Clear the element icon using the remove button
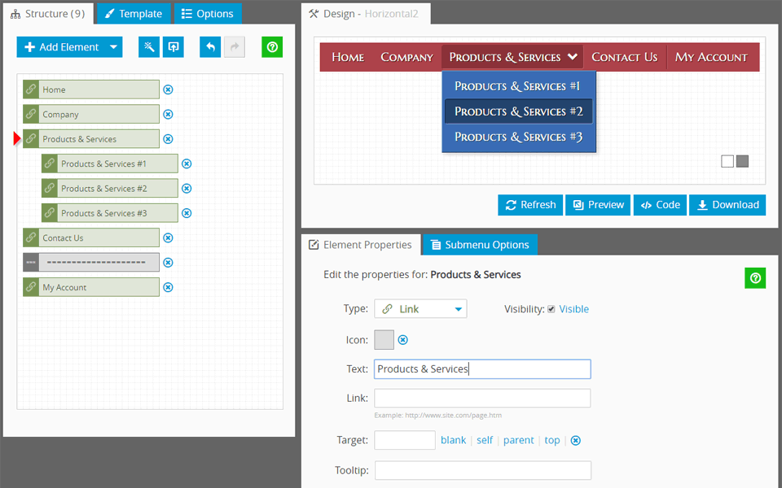The height and width of the screenshot is (488, 782). click(x=402, y=340)
